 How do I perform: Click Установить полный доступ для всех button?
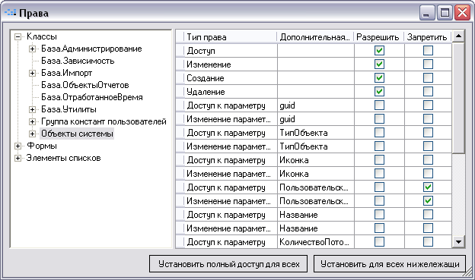(x=228, y=264)
